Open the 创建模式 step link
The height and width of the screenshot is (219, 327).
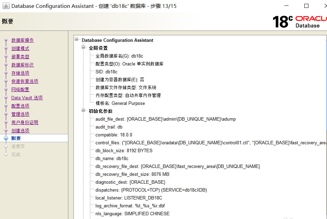pos(20,48)
